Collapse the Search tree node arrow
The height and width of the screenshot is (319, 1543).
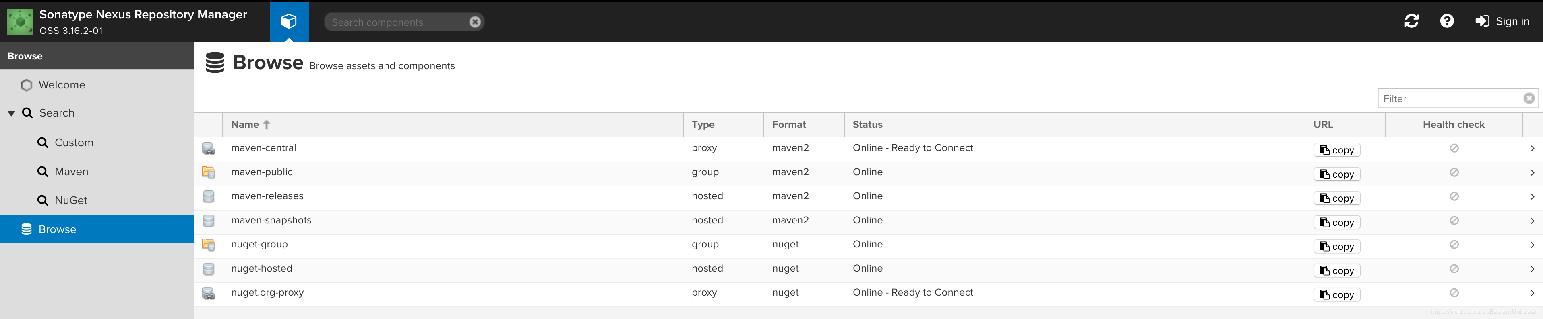(11, 113)
